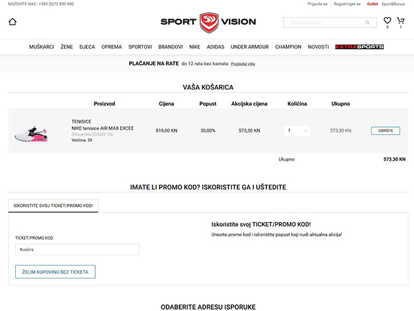Open the ŽENE menu
The height and width of the screenshot is (311, 414).
point(66,47)
